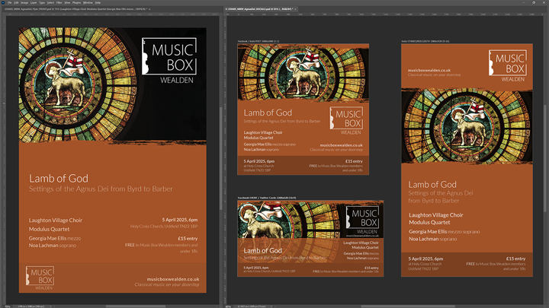Click the horizontal ruler of the socials document

tap(385, 14)
